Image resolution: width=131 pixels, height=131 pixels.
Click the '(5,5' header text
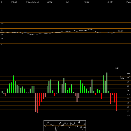point(67,2)
